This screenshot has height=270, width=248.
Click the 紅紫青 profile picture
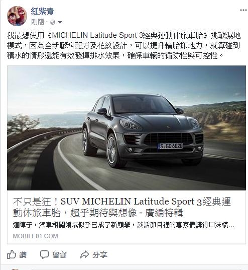point(17,16)
